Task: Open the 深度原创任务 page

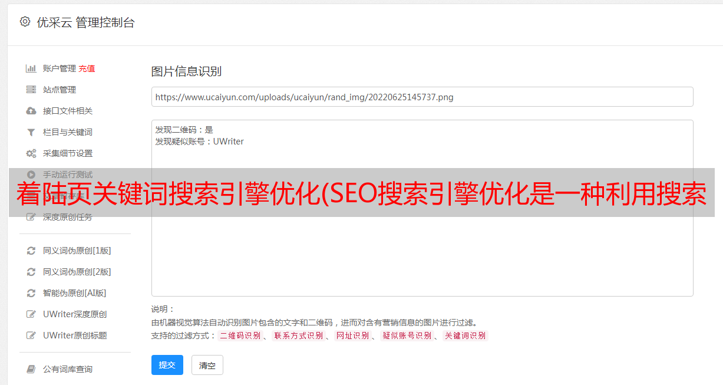Action: [x=68, y=217]
